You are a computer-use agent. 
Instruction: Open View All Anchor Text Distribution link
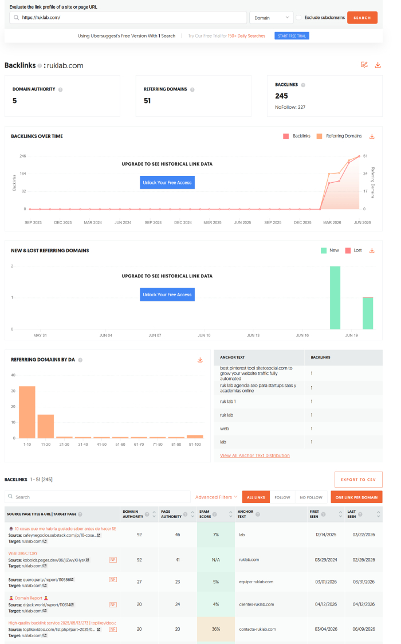(254, 455)
